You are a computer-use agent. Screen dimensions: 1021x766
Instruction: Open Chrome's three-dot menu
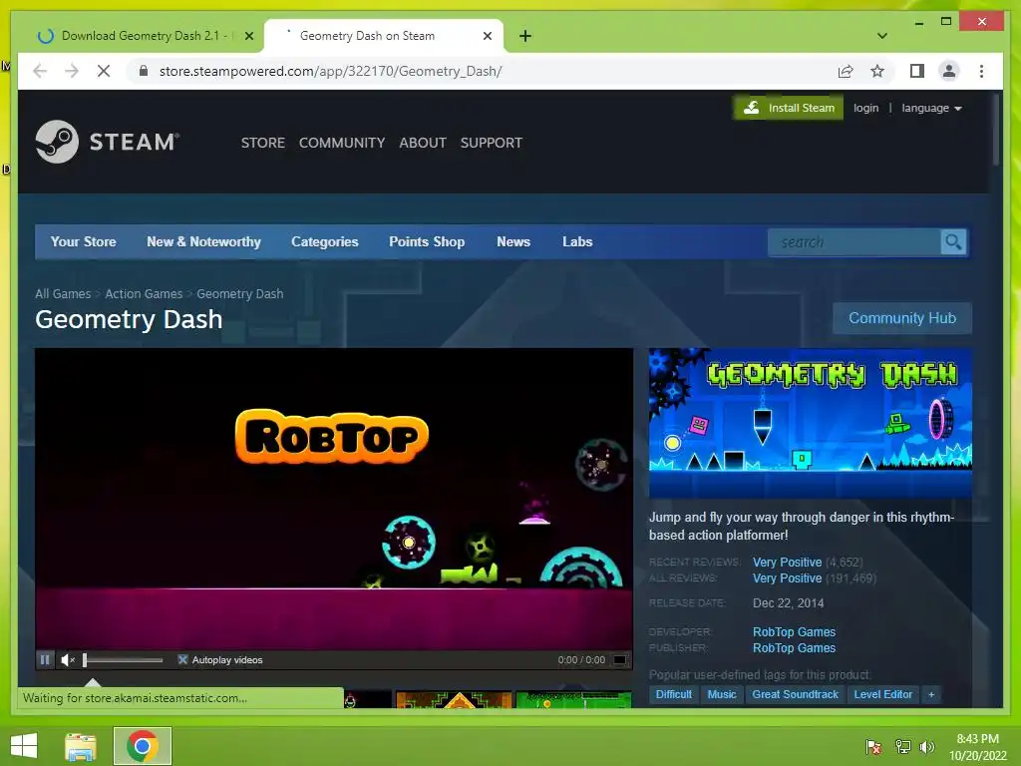coord(981,71)
